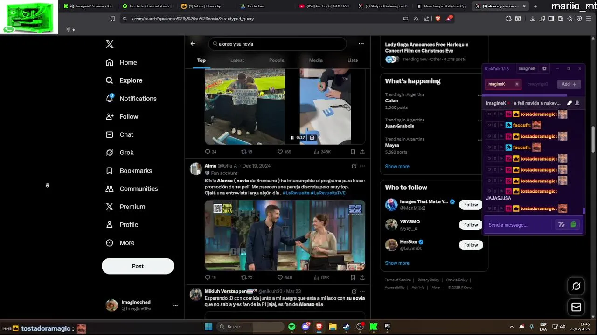
Task: Reply to Almu's post with 15 replies
Action: 210,278
